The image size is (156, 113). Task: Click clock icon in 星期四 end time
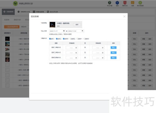click(103, 58)
